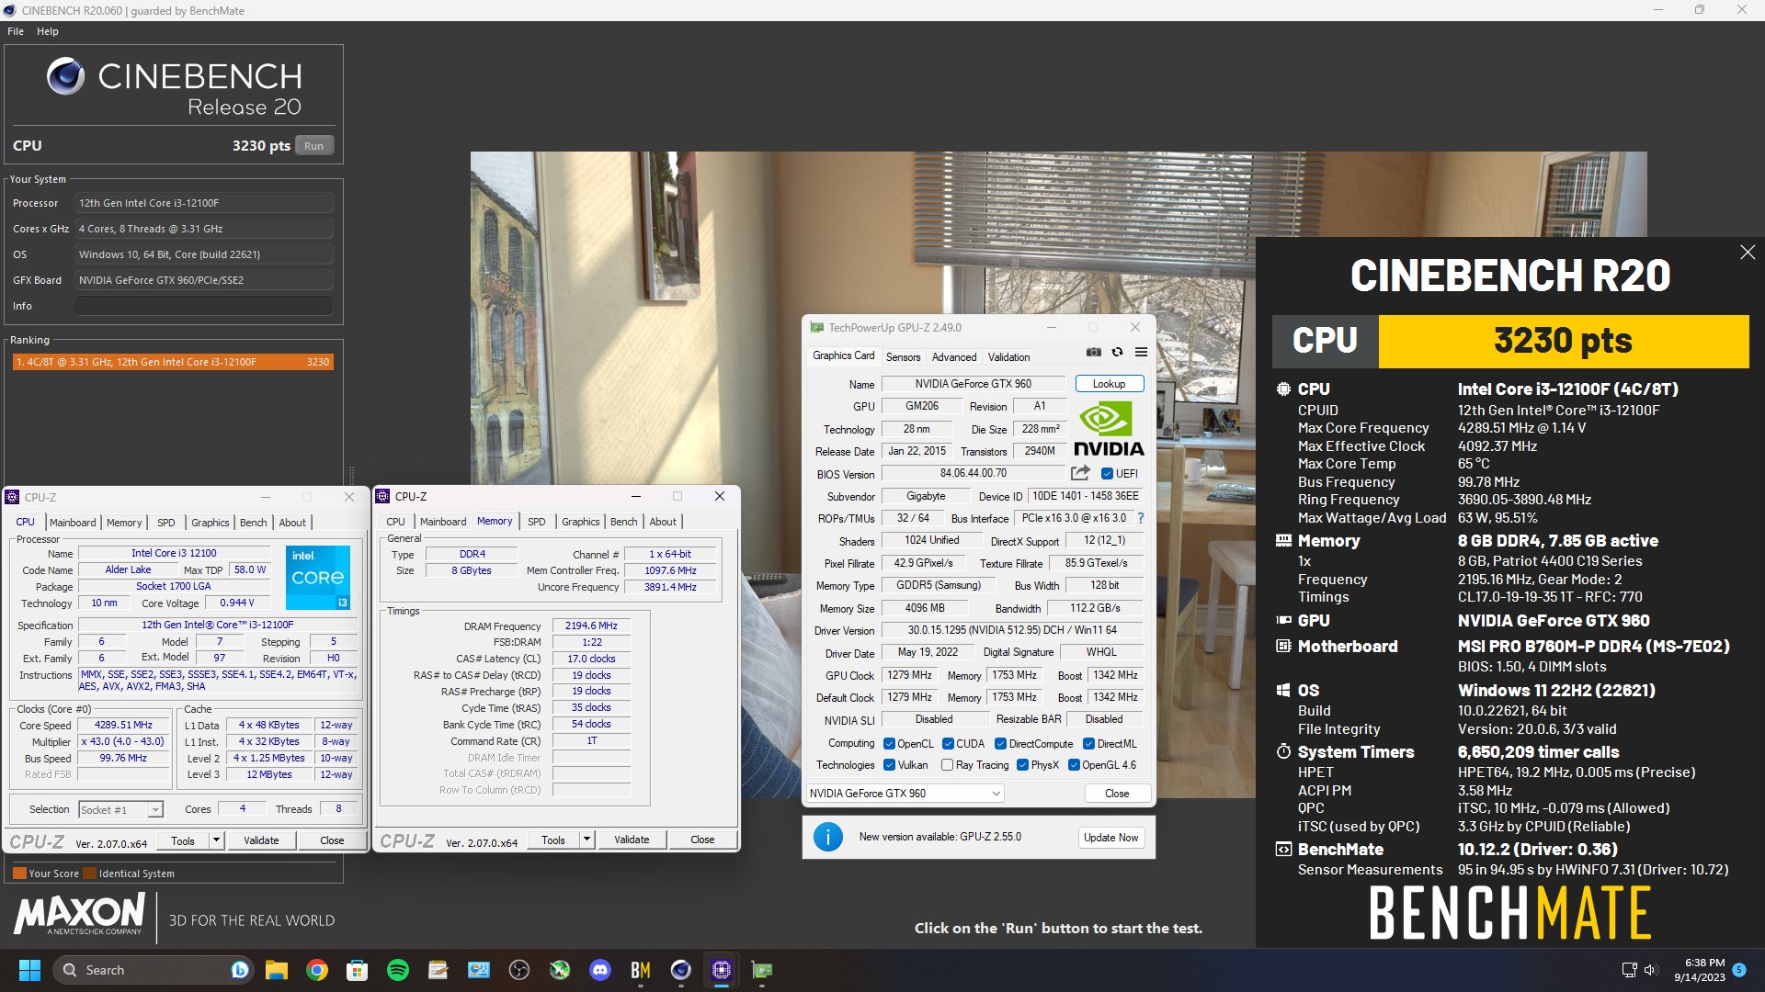Expand Tools arrow in CPU-Z processor window
Viewport: 1765px width, 992px height.
tap(216, 840)
